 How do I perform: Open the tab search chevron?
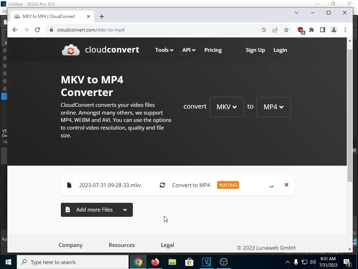pyautogui.click(x=296, y=13)
